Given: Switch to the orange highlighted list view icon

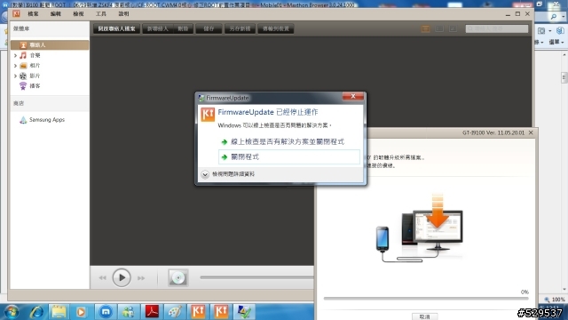Looking at the screenshot, I should [x=425, y=28].
